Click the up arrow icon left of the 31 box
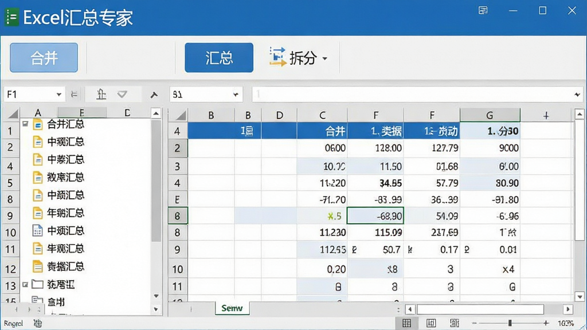 [154, 95]
